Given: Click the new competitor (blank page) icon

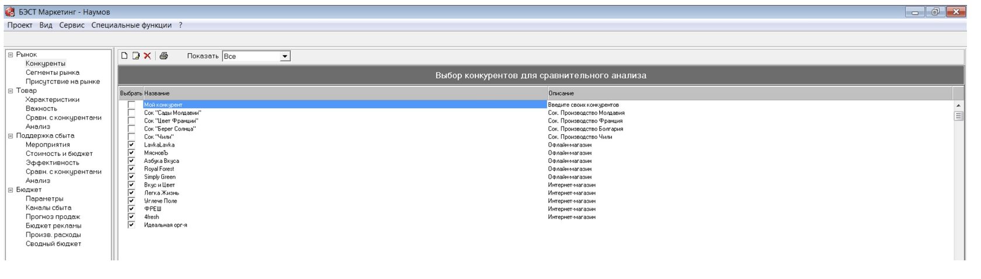Looking at the screenshot, I should pyautogui.click(x=124, y=56).
